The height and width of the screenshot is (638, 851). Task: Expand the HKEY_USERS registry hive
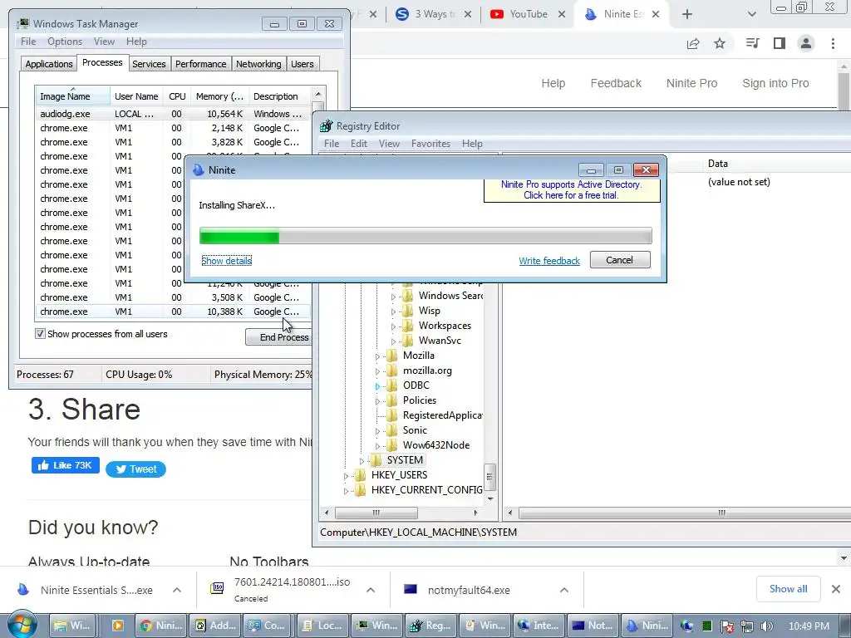(347, 476)
